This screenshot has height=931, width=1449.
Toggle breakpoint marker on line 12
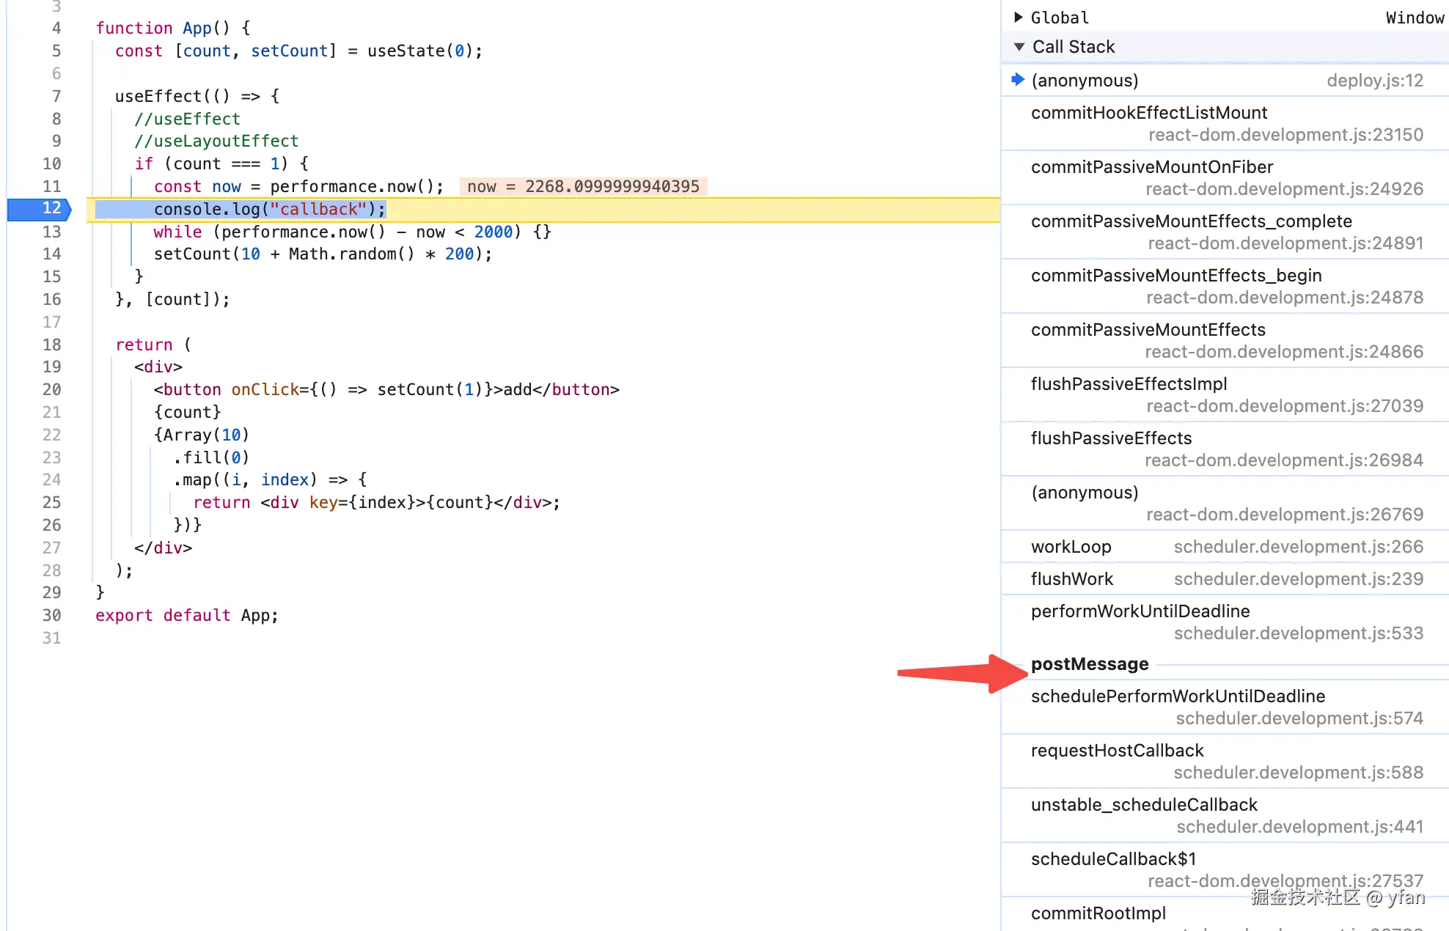[x=40, y=209]
